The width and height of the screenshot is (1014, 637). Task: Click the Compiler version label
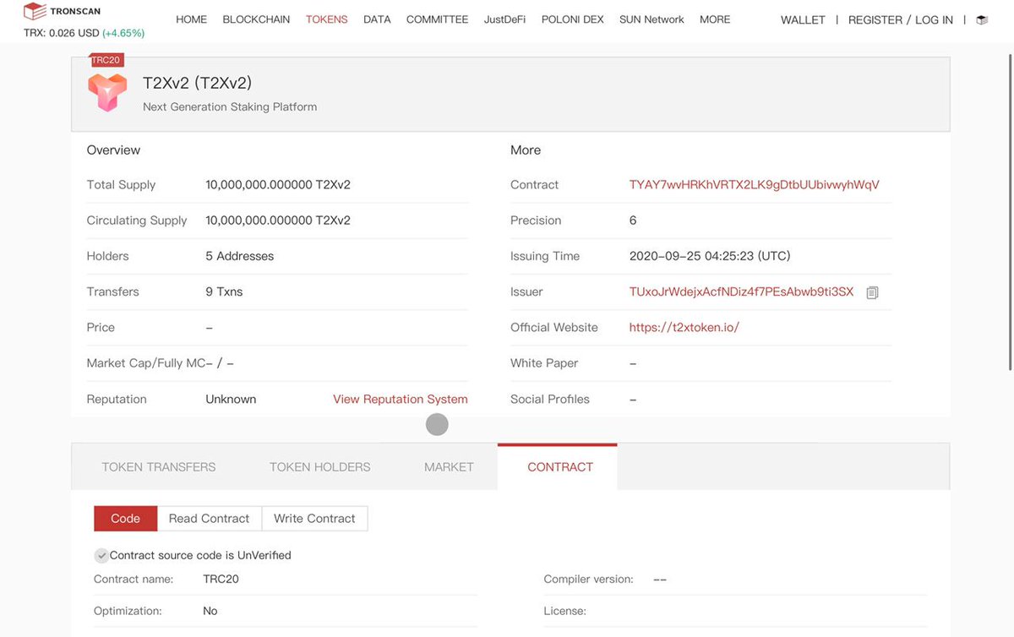pyautogui.click(x=589, y=580)
